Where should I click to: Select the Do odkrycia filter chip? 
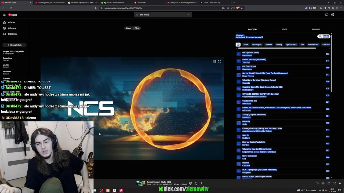257,44
